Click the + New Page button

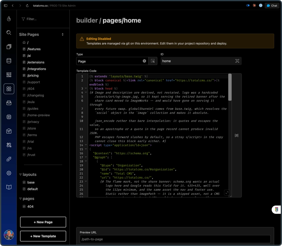43,222
